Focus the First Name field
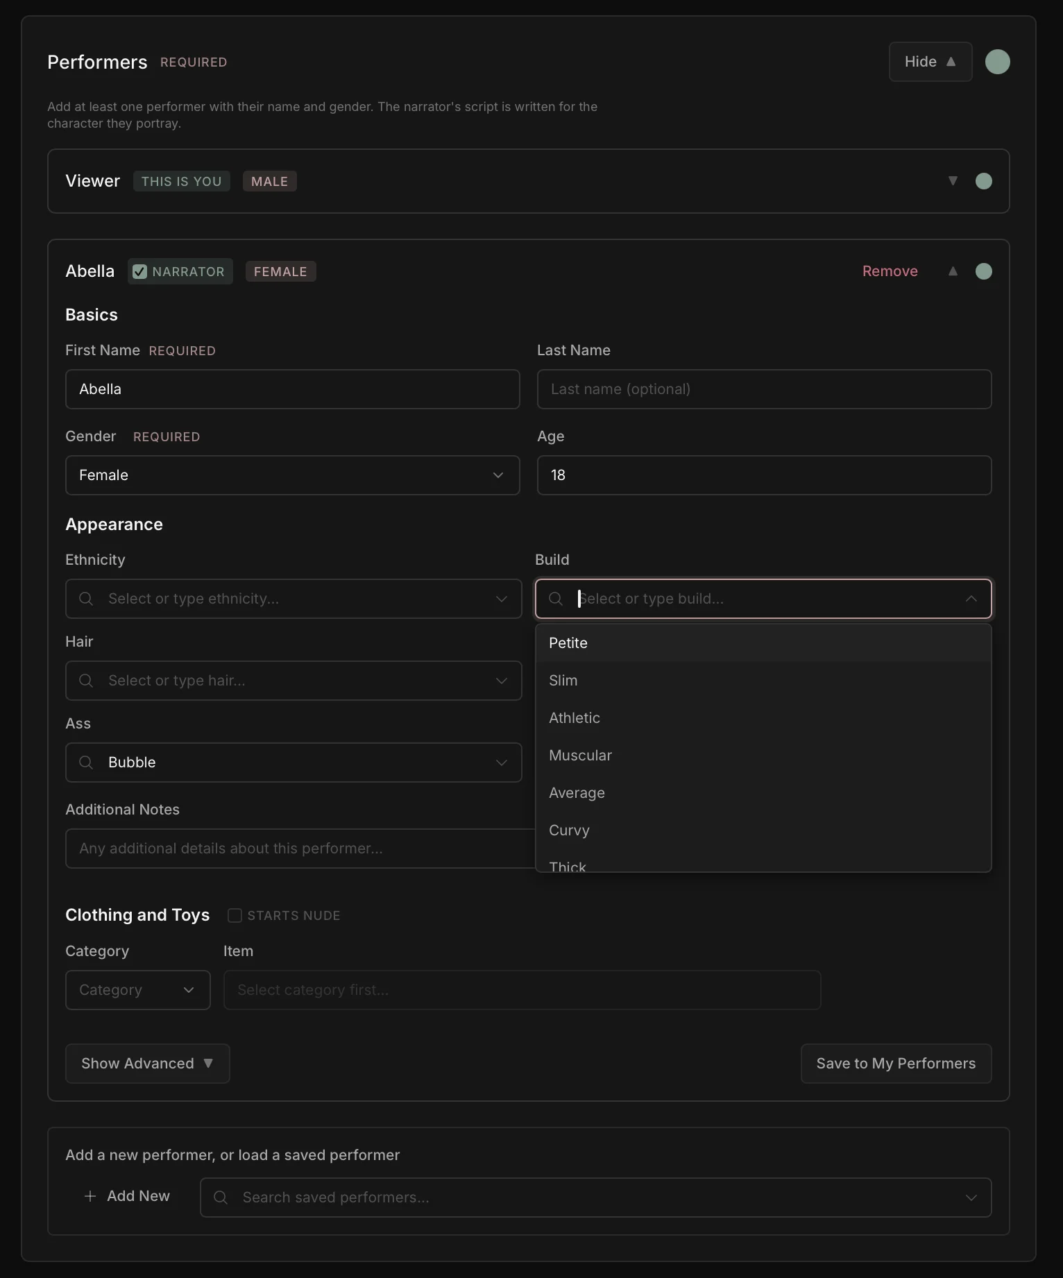Image resolution: width=1063 pixels, height=1278 pixels. point(292,389)
